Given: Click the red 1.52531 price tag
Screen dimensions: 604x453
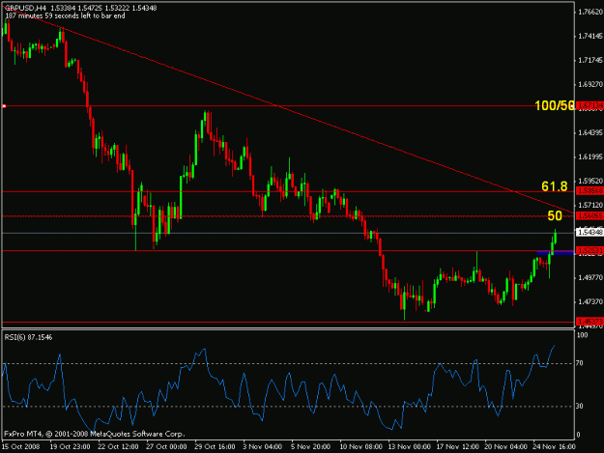Looking at the screenshot, I should 590,251.
